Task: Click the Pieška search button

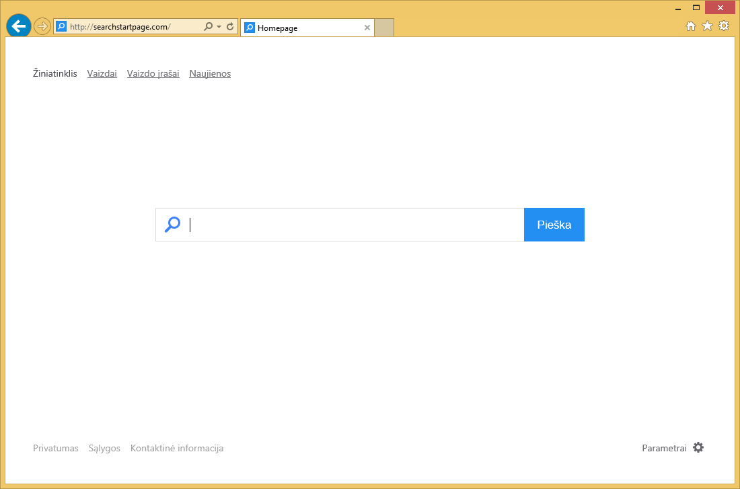Action: (x=554, y=224)
